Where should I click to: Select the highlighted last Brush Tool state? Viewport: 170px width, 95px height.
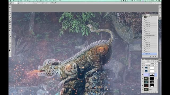tap(150, 54)
